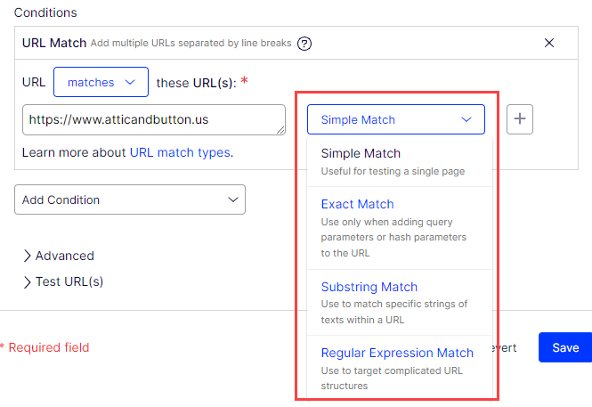Open the "URL match types" link
Screen dimensions: 592x407
180,152
